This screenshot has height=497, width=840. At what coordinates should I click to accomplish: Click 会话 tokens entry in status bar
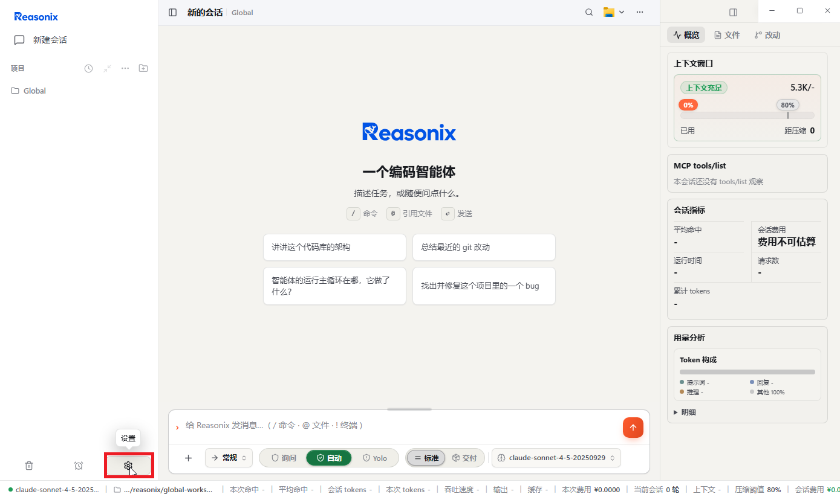click(x=350, y=490)
